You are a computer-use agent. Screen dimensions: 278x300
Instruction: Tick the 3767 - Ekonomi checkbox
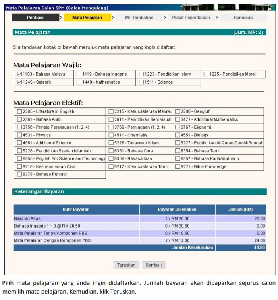coord(178,127)
